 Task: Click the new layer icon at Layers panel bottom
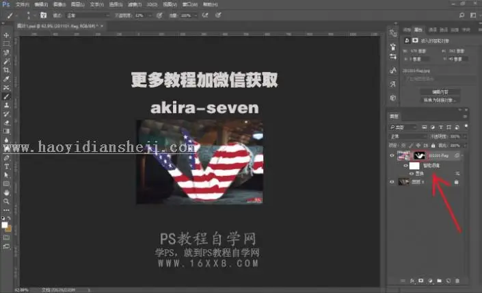click(448, 281)
